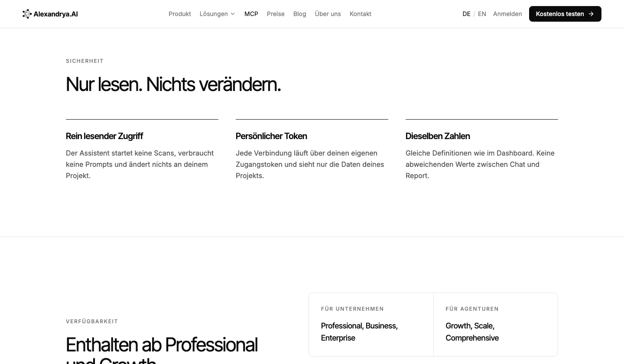Click the paragraph starting 'Jede Verbindung läuft'
This screenshot has width=624, height=364.
pyautogui.click(x=310, y=164)
